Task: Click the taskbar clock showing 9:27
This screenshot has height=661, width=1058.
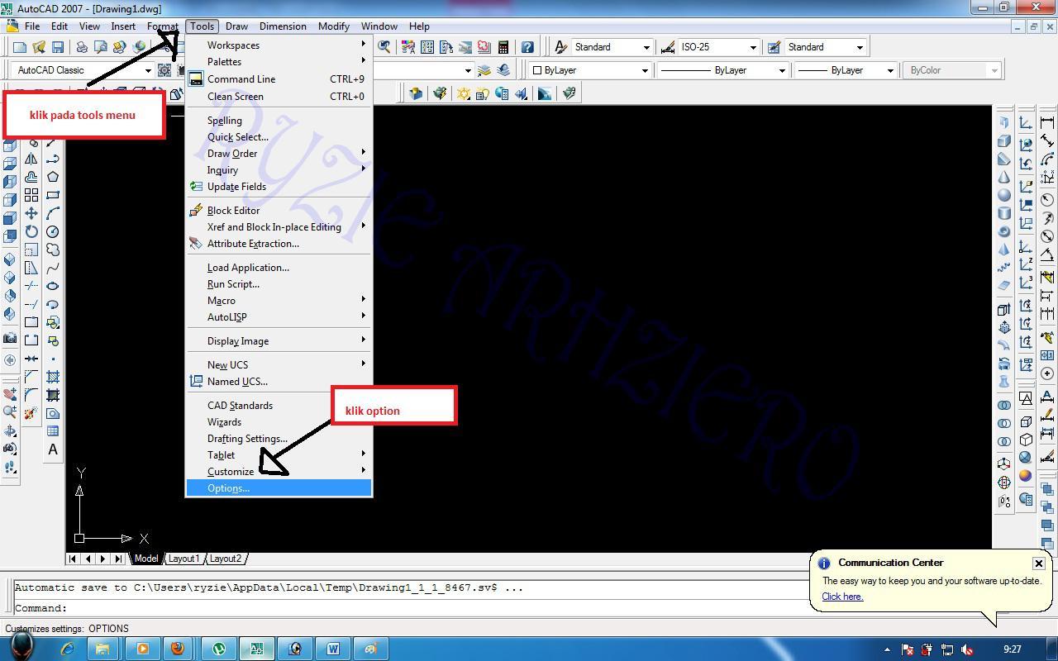Action: point(1012,649)
